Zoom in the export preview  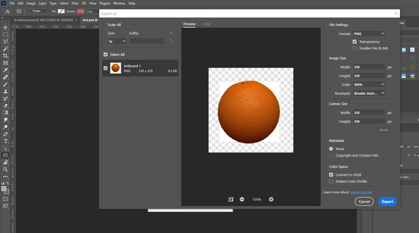coord(271,199)
